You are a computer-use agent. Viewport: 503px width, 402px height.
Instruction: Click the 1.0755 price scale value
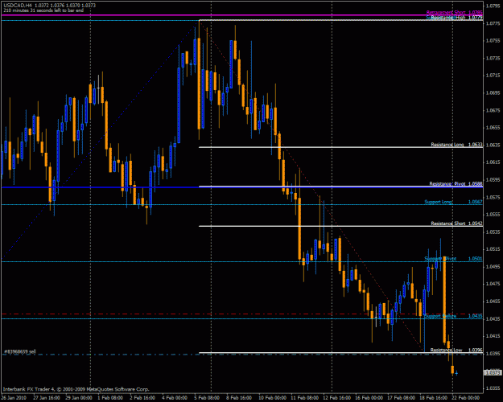click(493, 41)
